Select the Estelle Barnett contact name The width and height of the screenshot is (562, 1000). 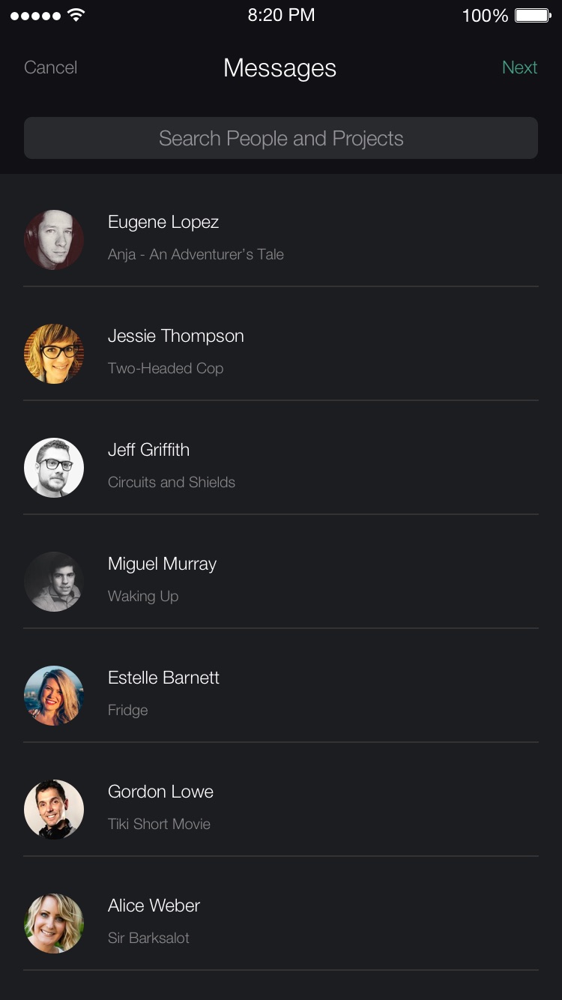(x=163, y=678)
